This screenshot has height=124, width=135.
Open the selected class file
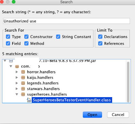pyautogui.click(x=92, y=115)
